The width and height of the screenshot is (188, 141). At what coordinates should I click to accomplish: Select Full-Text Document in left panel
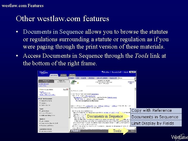point(46,99)
